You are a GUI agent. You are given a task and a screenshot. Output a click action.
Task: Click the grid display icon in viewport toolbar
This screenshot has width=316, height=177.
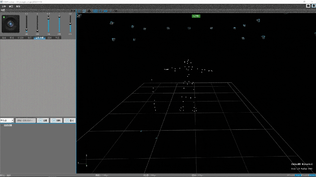[95, 11]
